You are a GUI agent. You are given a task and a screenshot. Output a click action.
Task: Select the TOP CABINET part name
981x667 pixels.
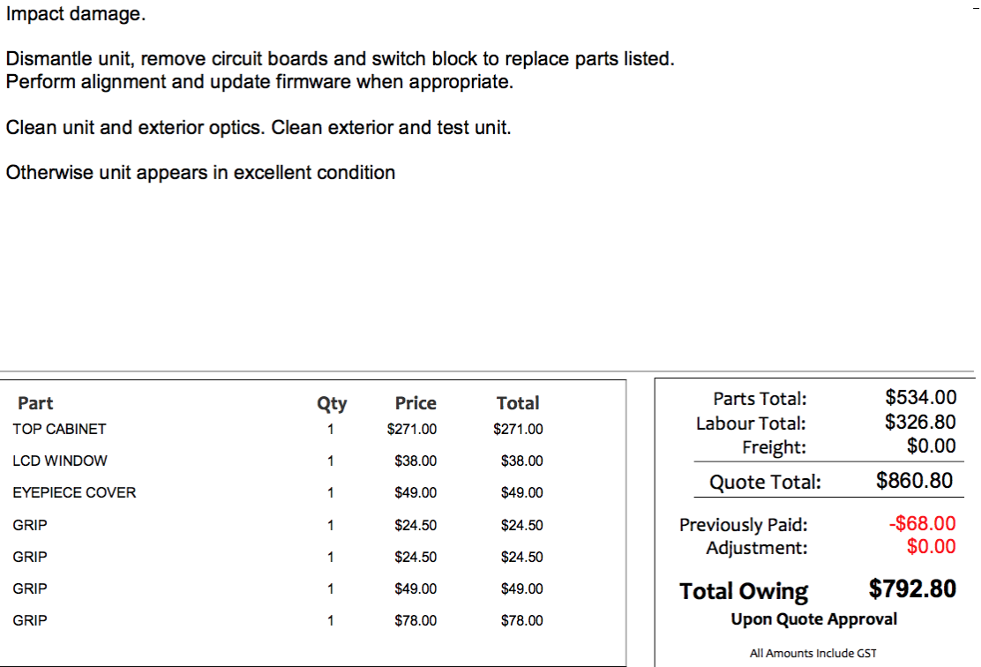click(x=59, y=429)
